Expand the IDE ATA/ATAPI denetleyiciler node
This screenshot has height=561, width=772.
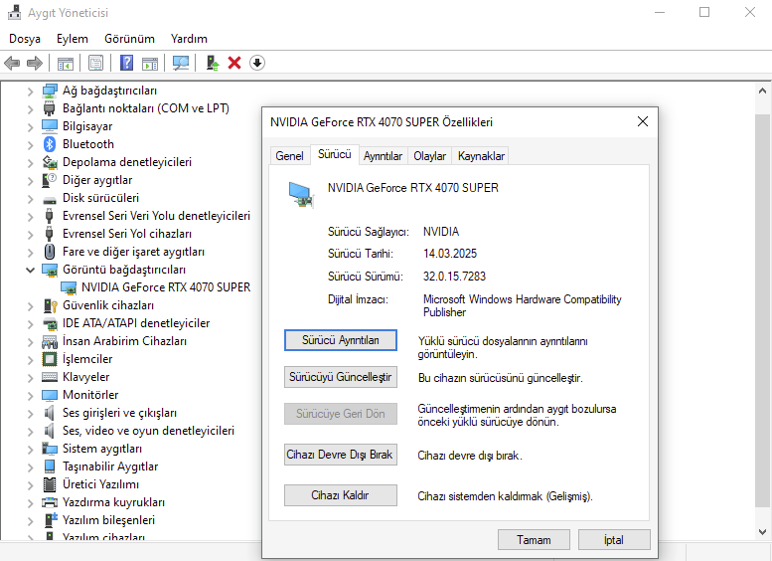click(x=30, y=324)
